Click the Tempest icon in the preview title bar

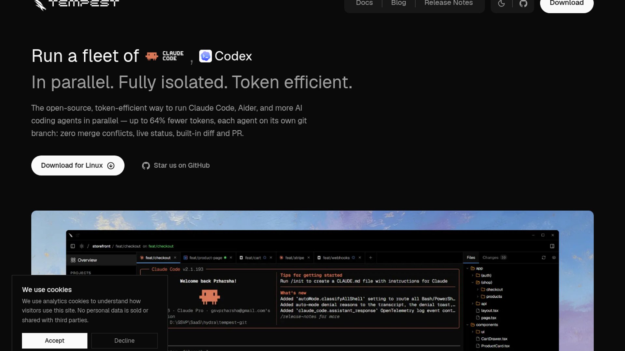pos(71,235)
